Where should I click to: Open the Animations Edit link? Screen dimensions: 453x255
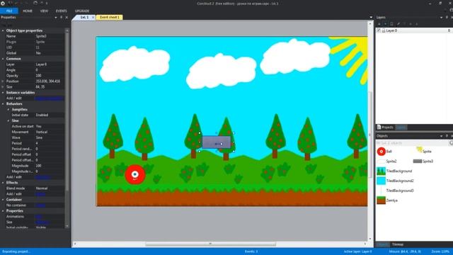point(39,217)
